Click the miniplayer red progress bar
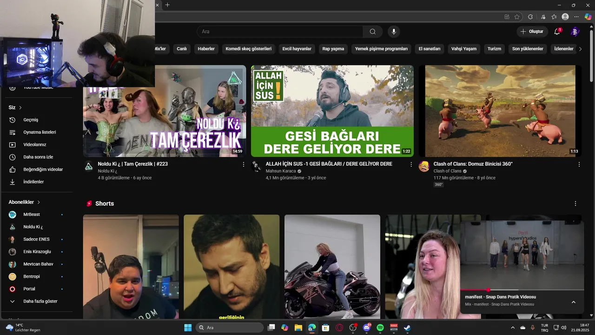This screenshot has height=335, width=595. (x=522, y=290)
